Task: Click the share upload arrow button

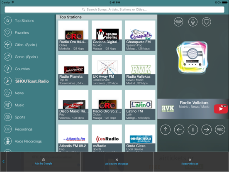Action: [x=166, y=130]
